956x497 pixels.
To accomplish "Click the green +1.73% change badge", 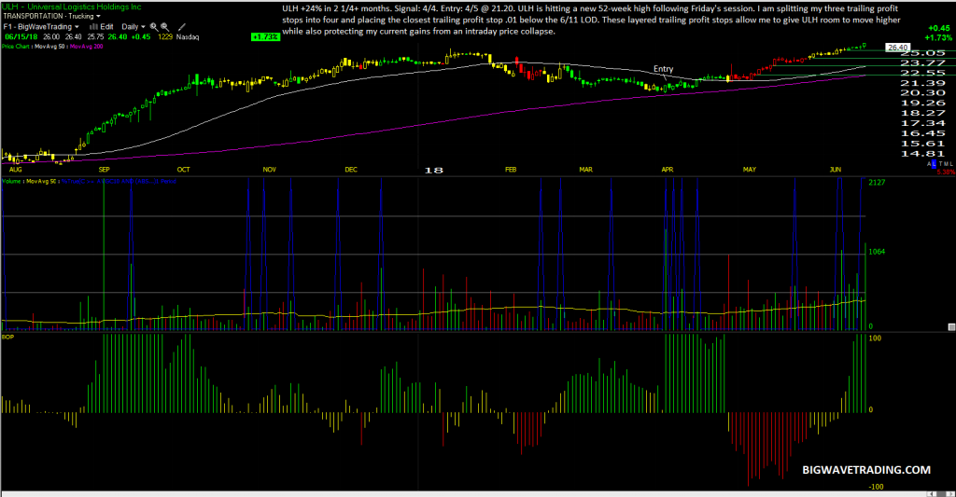I will pos(266,37).
